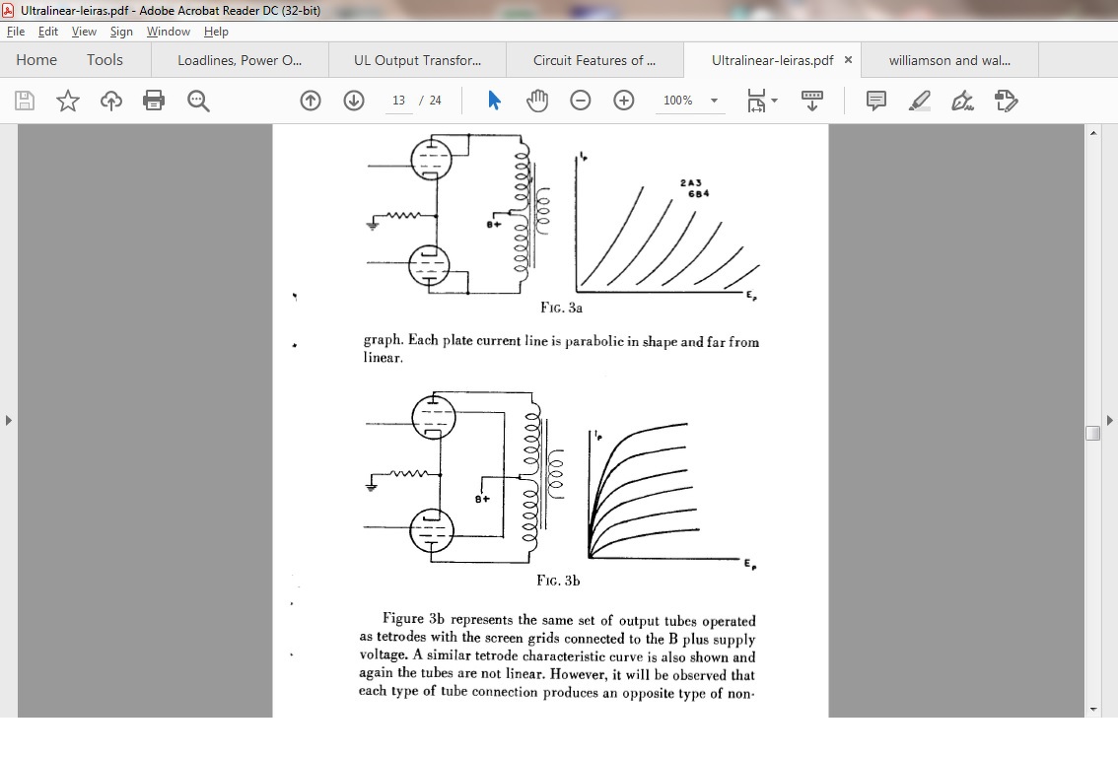Click the paragraph starting 'Figure 3b represents'
This screenshot has height=757, width=1118.
coord(558,655)
